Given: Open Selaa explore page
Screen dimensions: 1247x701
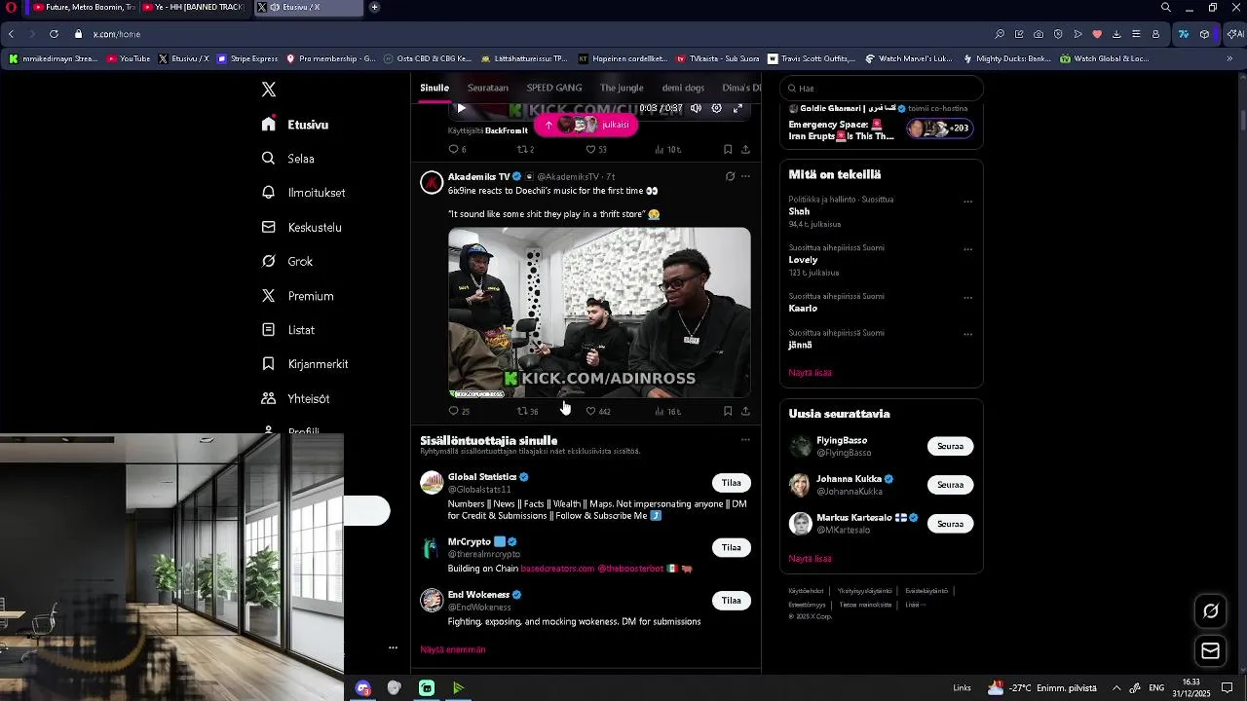Looking at the screenshot, I should [287, 159].
